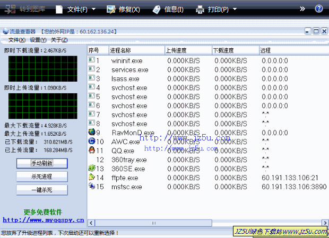Select the QQ.exe penguin icon
Screen dimensions: 329x238
click(92, 151)
